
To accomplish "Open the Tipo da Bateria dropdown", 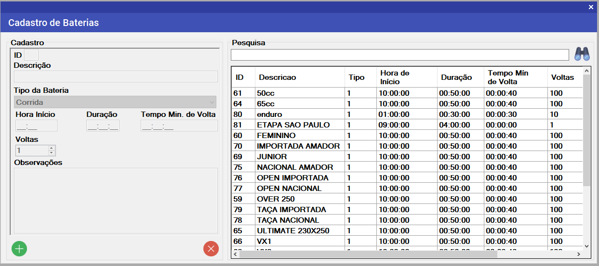I will click(115, 102).
